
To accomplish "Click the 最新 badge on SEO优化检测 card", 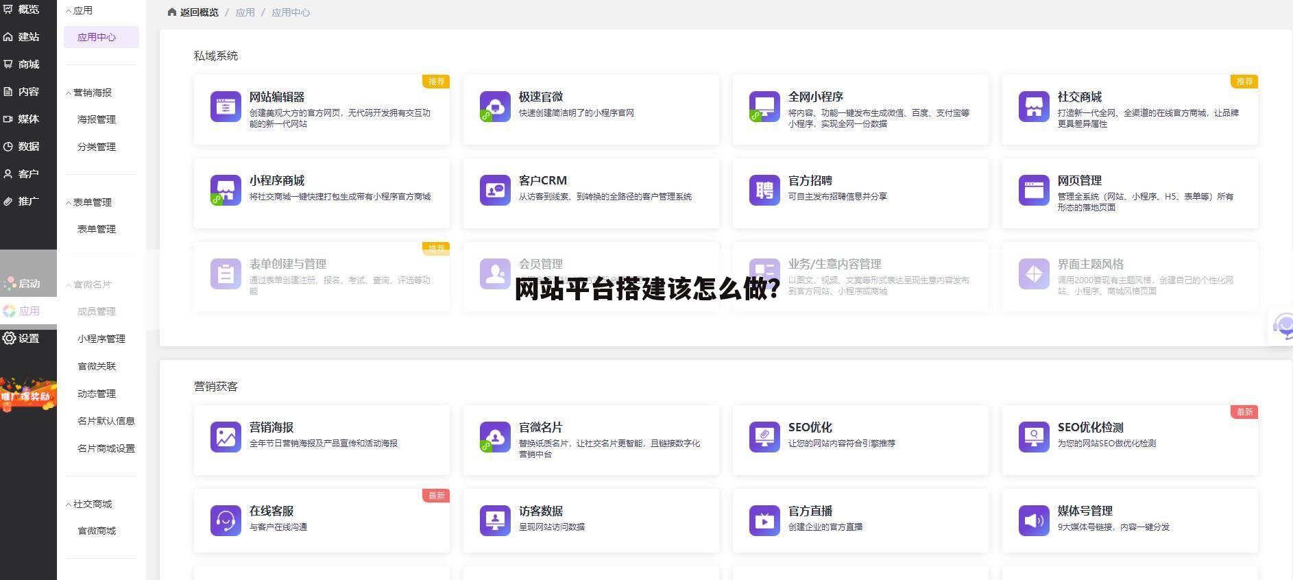I will tap(1244, 412).
